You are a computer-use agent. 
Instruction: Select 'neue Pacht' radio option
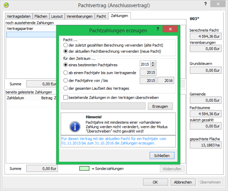pos(65,51)
